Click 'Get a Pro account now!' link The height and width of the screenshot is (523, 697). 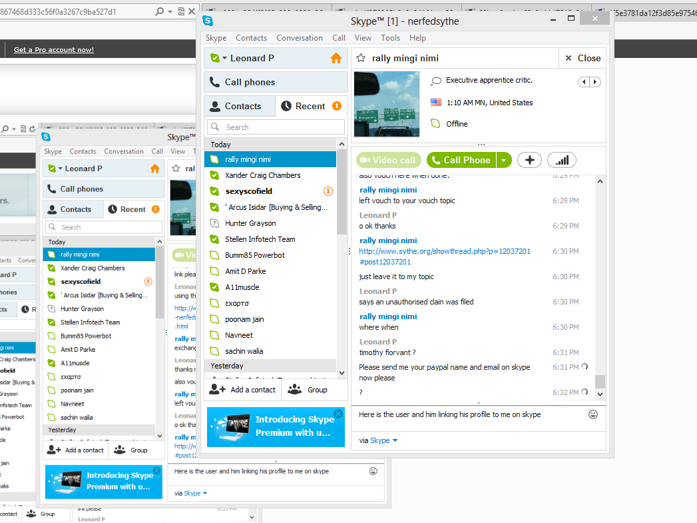point(54,50)
